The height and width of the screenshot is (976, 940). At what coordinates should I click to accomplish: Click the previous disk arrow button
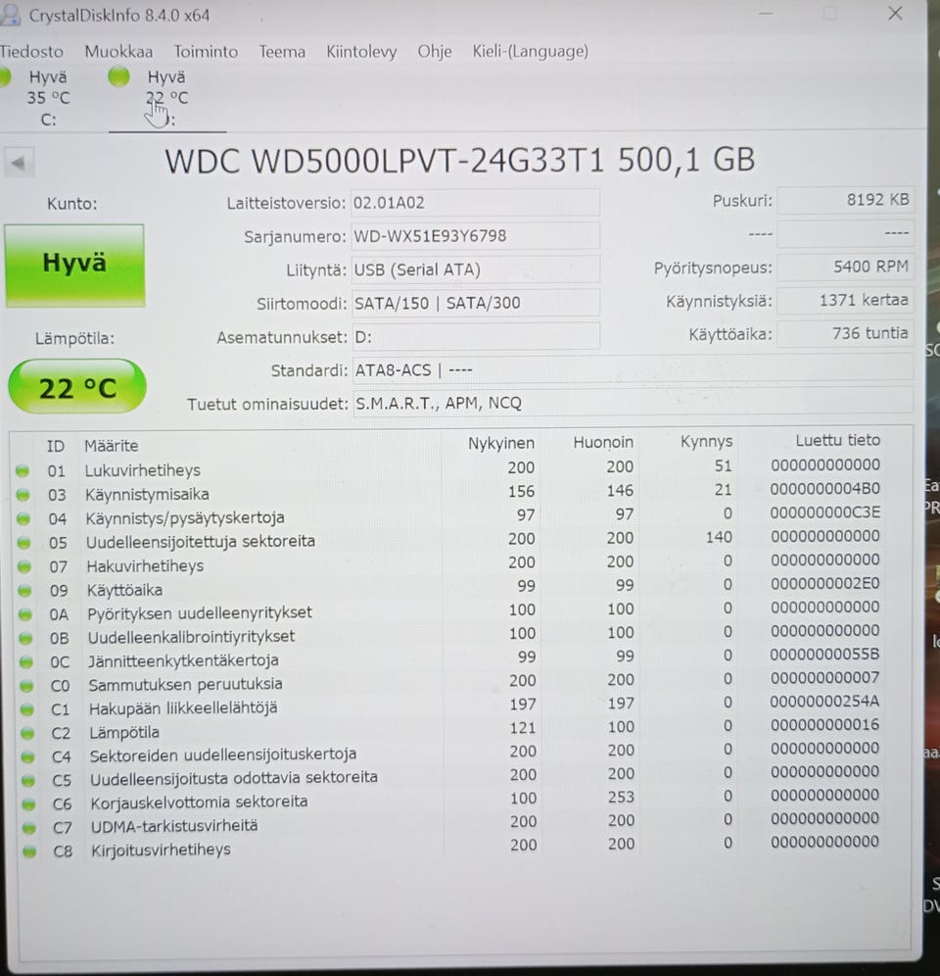(19, 163)
